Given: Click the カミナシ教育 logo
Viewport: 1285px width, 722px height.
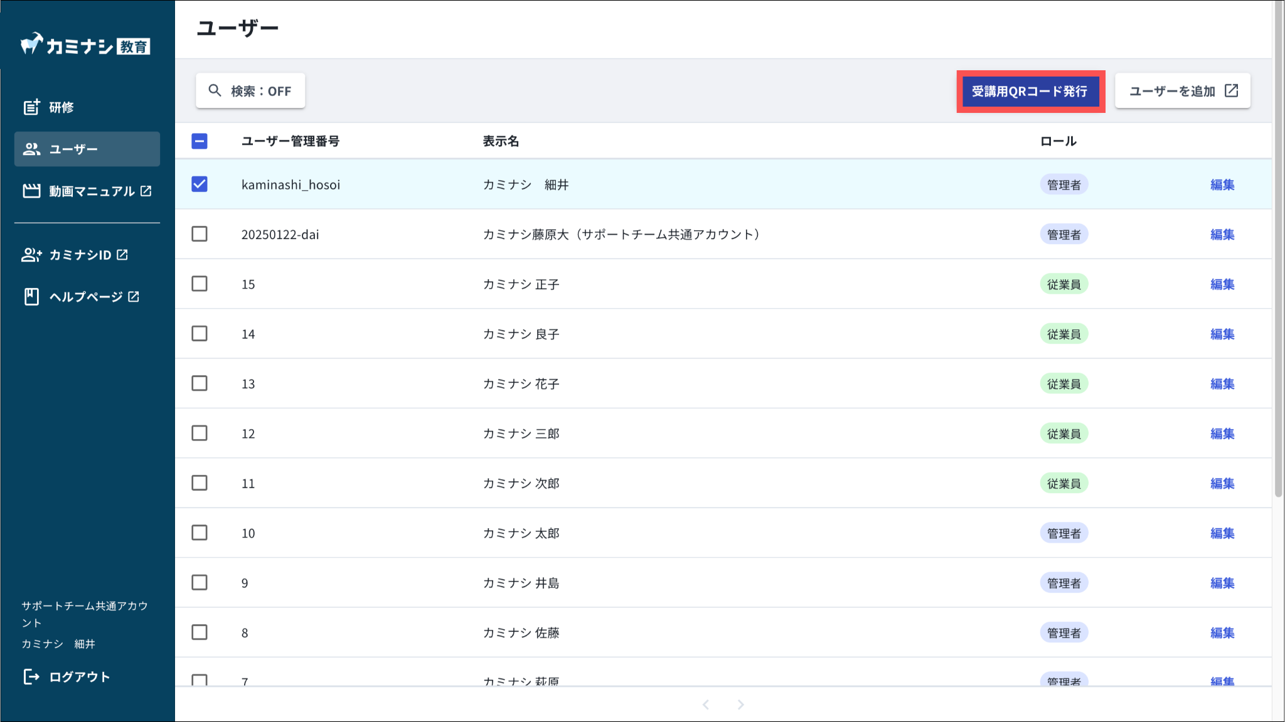Looking at the screenshot, I should tap(85, 45).
